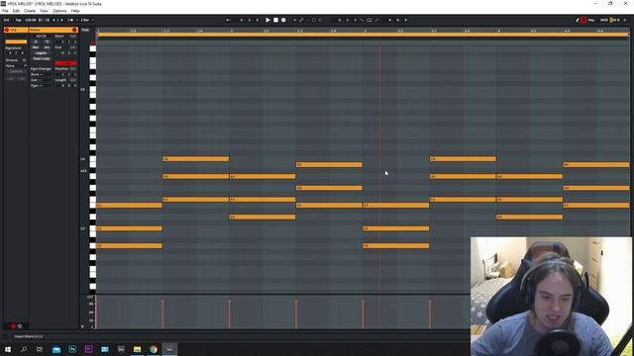Image resolution: width=634 pixels, height=356 pixels.
Task: Open File Explorer folder on taskbar
Action: [137, 349]
